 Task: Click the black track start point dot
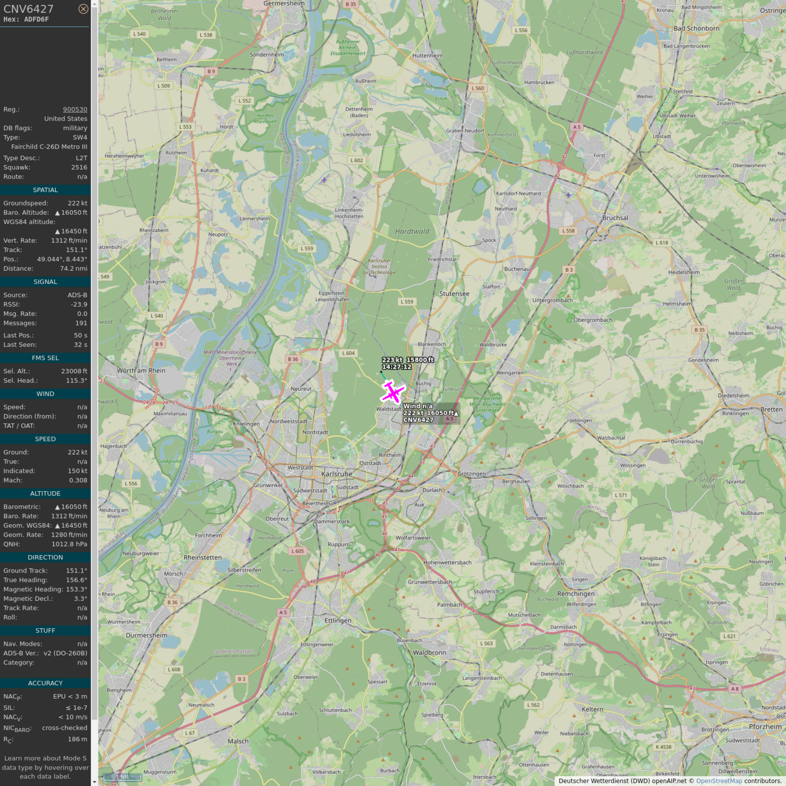pyautogui.click(x=381, y=372)
